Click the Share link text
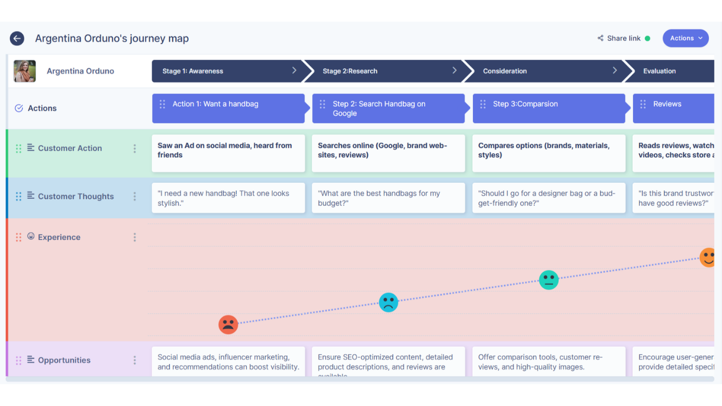Screen dimensions: 722x406 point(624,38)
